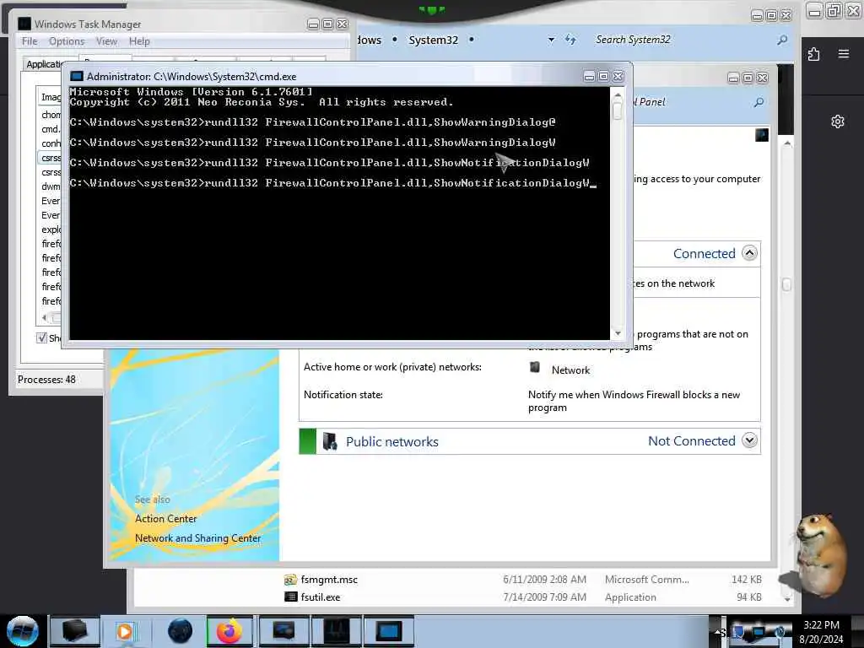This screenshot has width=864, height=648.
Task: Open the settings gear in Firefox
Action: click(838, 121)
